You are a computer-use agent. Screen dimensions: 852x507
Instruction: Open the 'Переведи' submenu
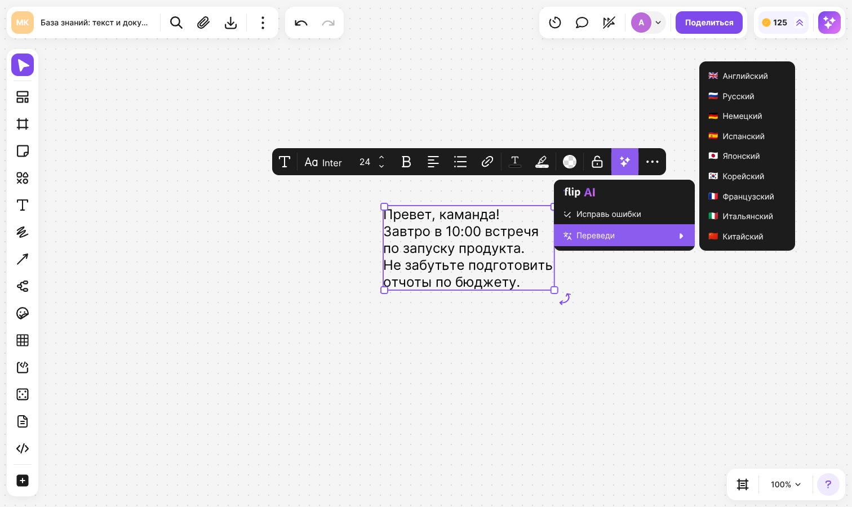click(x=624, y=235)
